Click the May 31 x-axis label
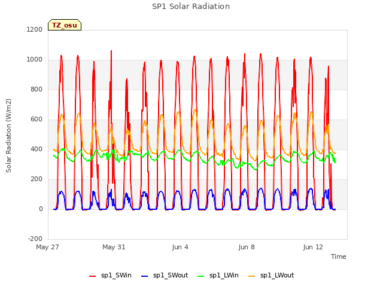 [x=114, y=247]
